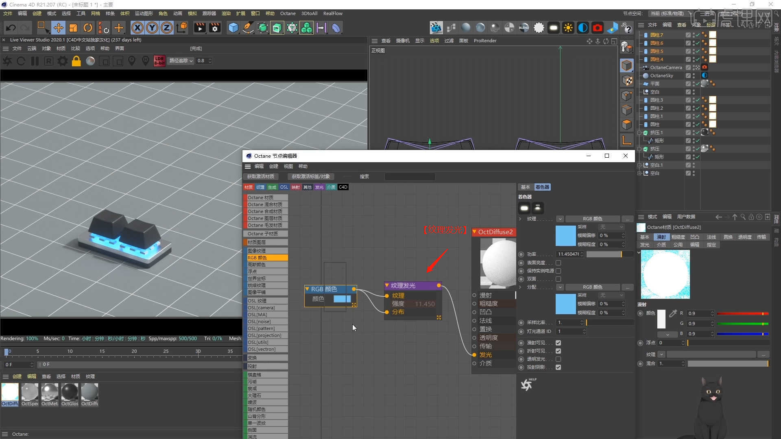Click the 纹理 blue color preview
Image resolution: width=781 pixels, height=439 pixels.
point(566,235)
